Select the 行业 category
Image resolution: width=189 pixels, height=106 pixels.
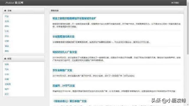[x=7, y=16]
